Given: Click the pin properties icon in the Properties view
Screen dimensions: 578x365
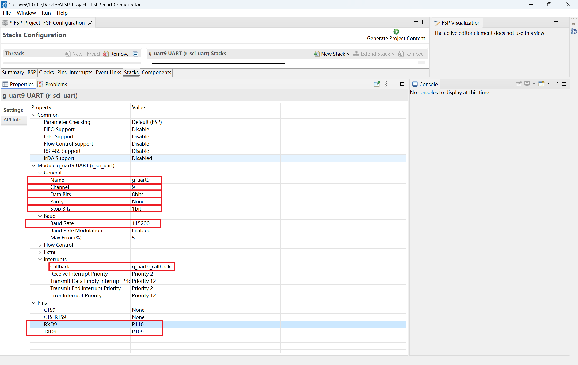Looking at the screenshot, I should pyautogui.click(x=377, y=84).
